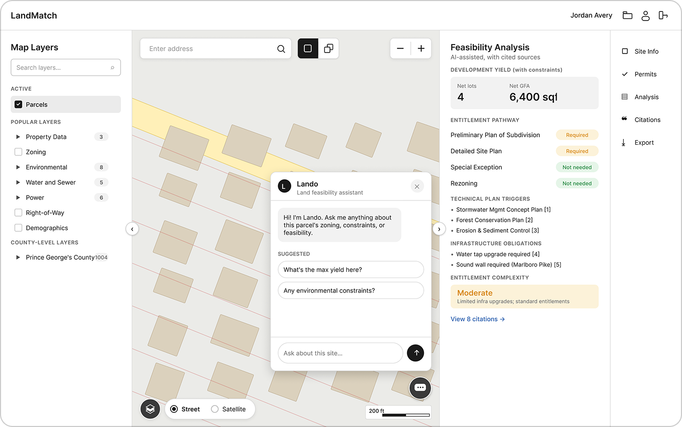Screen dimensions: 682x427
Task: Select the multi-parcel overlapping squares tool
Action: click(x=328, y=48)
